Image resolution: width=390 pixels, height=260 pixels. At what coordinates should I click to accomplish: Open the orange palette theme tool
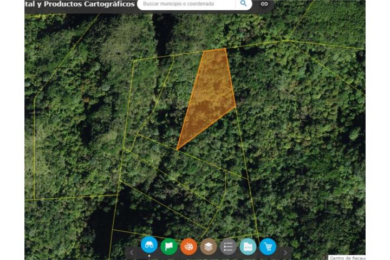click(x=189, y=246)
